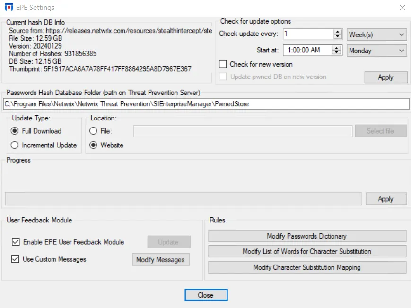The height and width of the screenshot is (308, 411).
Task: Toggle Update pwned DB on new version checkbox
Action: [223, 77]
